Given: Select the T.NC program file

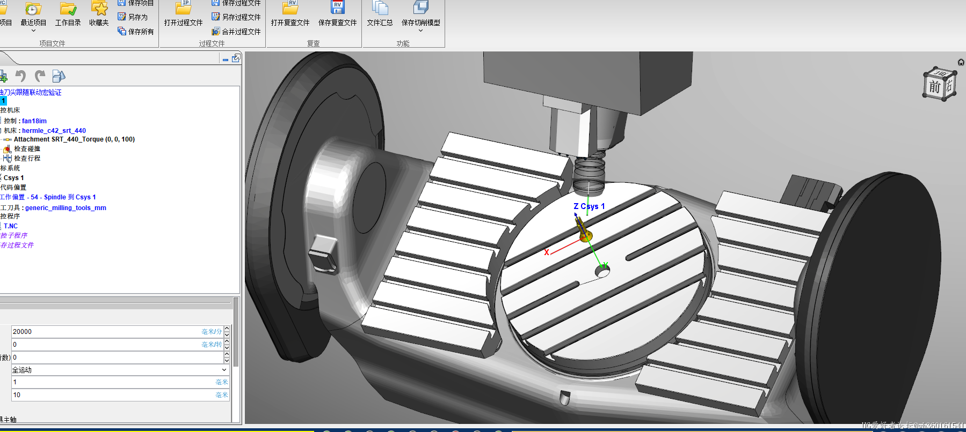Looking at the screenshot, I should [11, 226].
